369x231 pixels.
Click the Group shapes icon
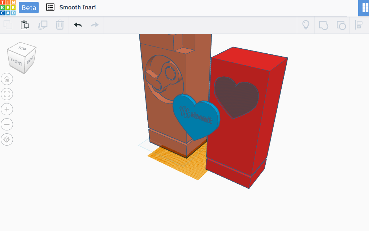point(324,25)
